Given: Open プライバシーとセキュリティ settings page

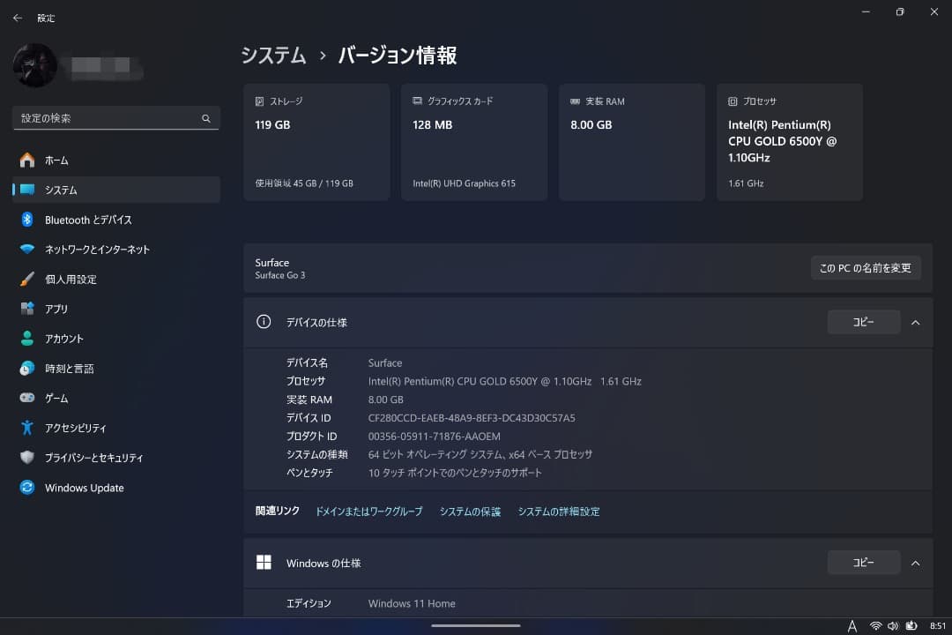Looking at the screenshot, I should point(93,458).
